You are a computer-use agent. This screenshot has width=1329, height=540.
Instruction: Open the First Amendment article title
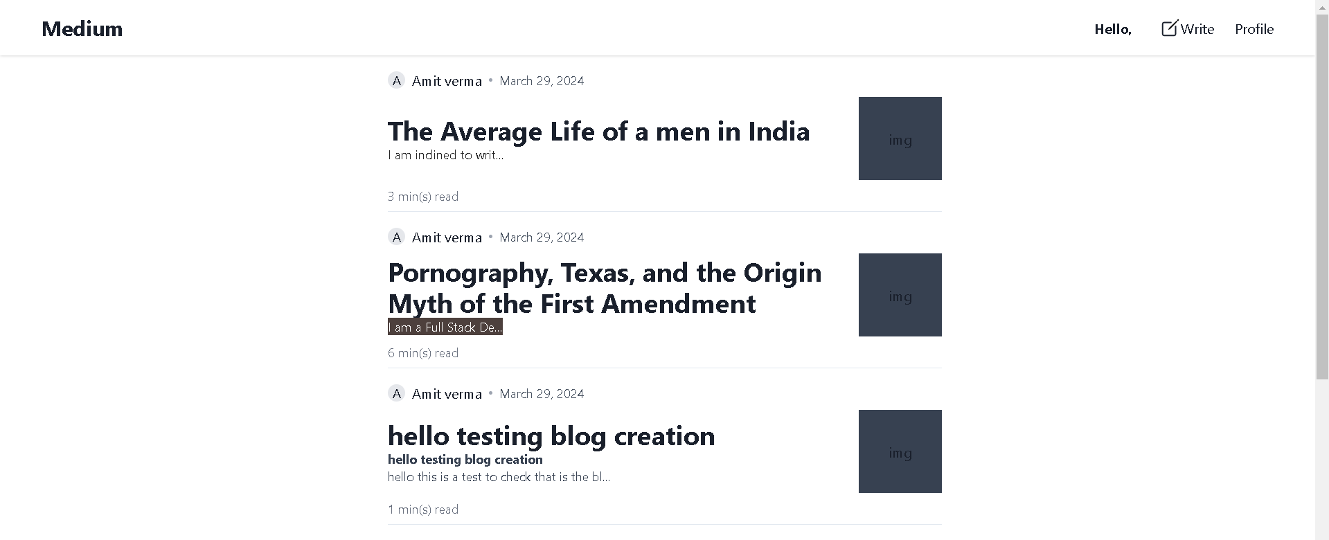tap(605, 287)
